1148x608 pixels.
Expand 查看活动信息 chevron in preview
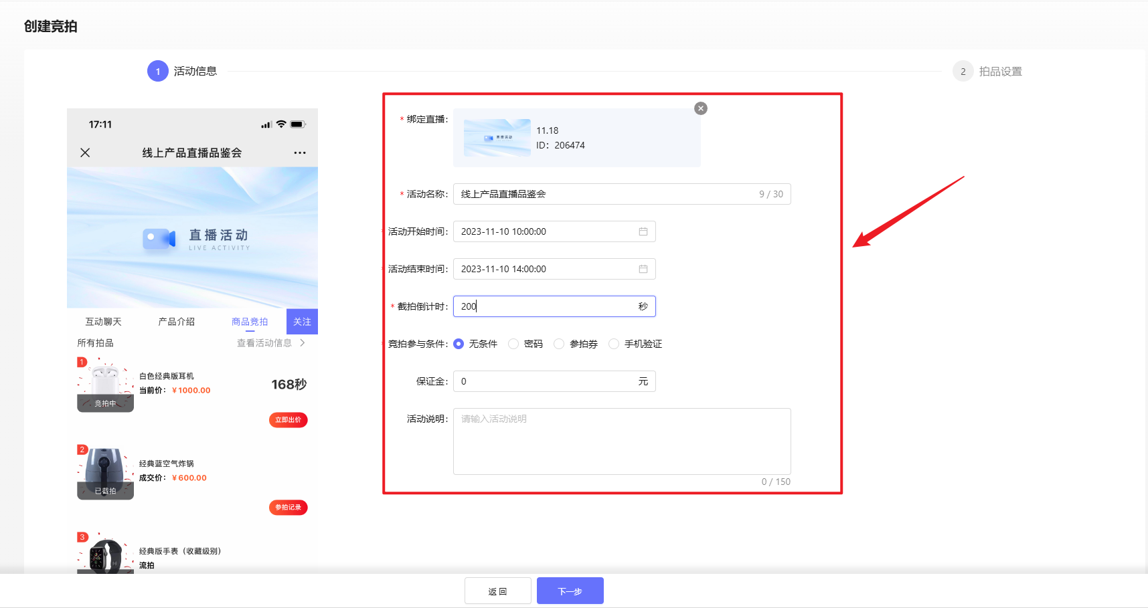(x=303, y=342)
